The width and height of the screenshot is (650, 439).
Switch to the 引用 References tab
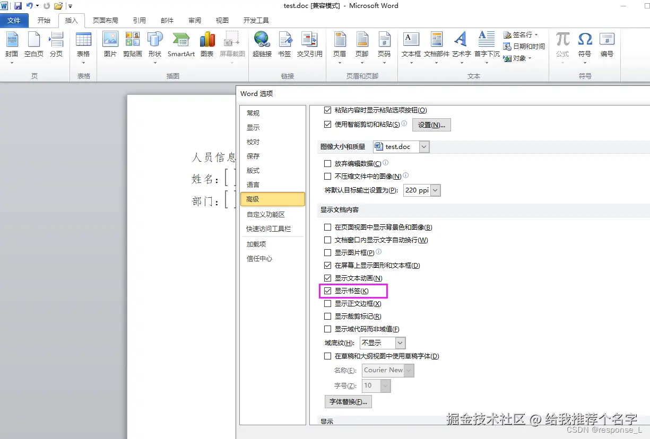coord(140,21)
